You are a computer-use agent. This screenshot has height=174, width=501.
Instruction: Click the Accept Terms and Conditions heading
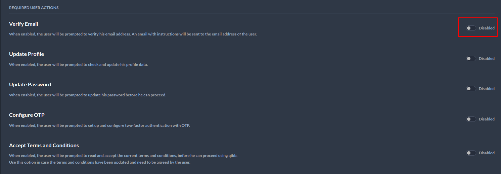44,146
